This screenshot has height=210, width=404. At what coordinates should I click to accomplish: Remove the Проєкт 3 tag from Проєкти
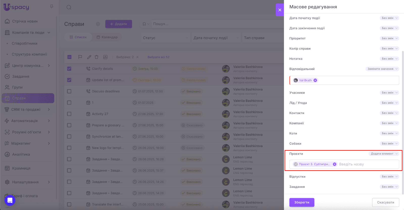click(x=335, y=164)
